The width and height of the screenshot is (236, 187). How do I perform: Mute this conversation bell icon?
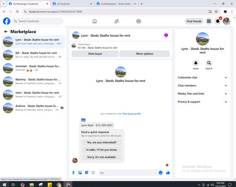[196, 63]
